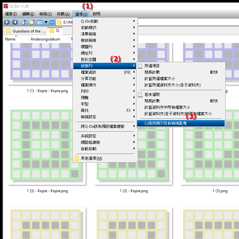239x239 pixels.
Task: Sort by the Änderungsdatum column header
Action: coord(48,39)
